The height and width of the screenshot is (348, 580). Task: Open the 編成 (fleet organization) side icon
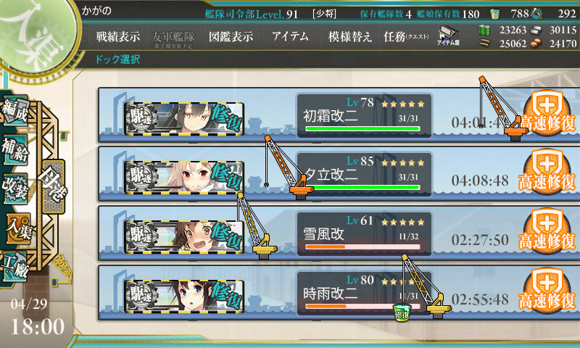[15, 110]
